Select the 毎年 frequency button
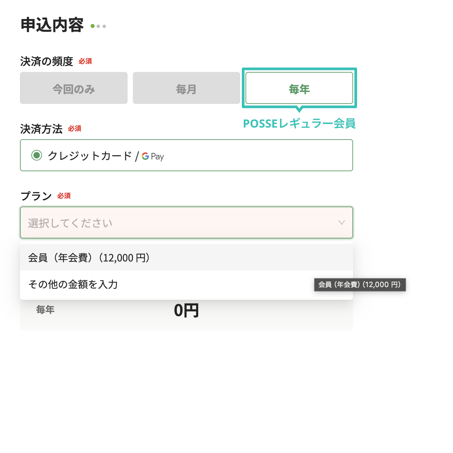 coord(299,88)
